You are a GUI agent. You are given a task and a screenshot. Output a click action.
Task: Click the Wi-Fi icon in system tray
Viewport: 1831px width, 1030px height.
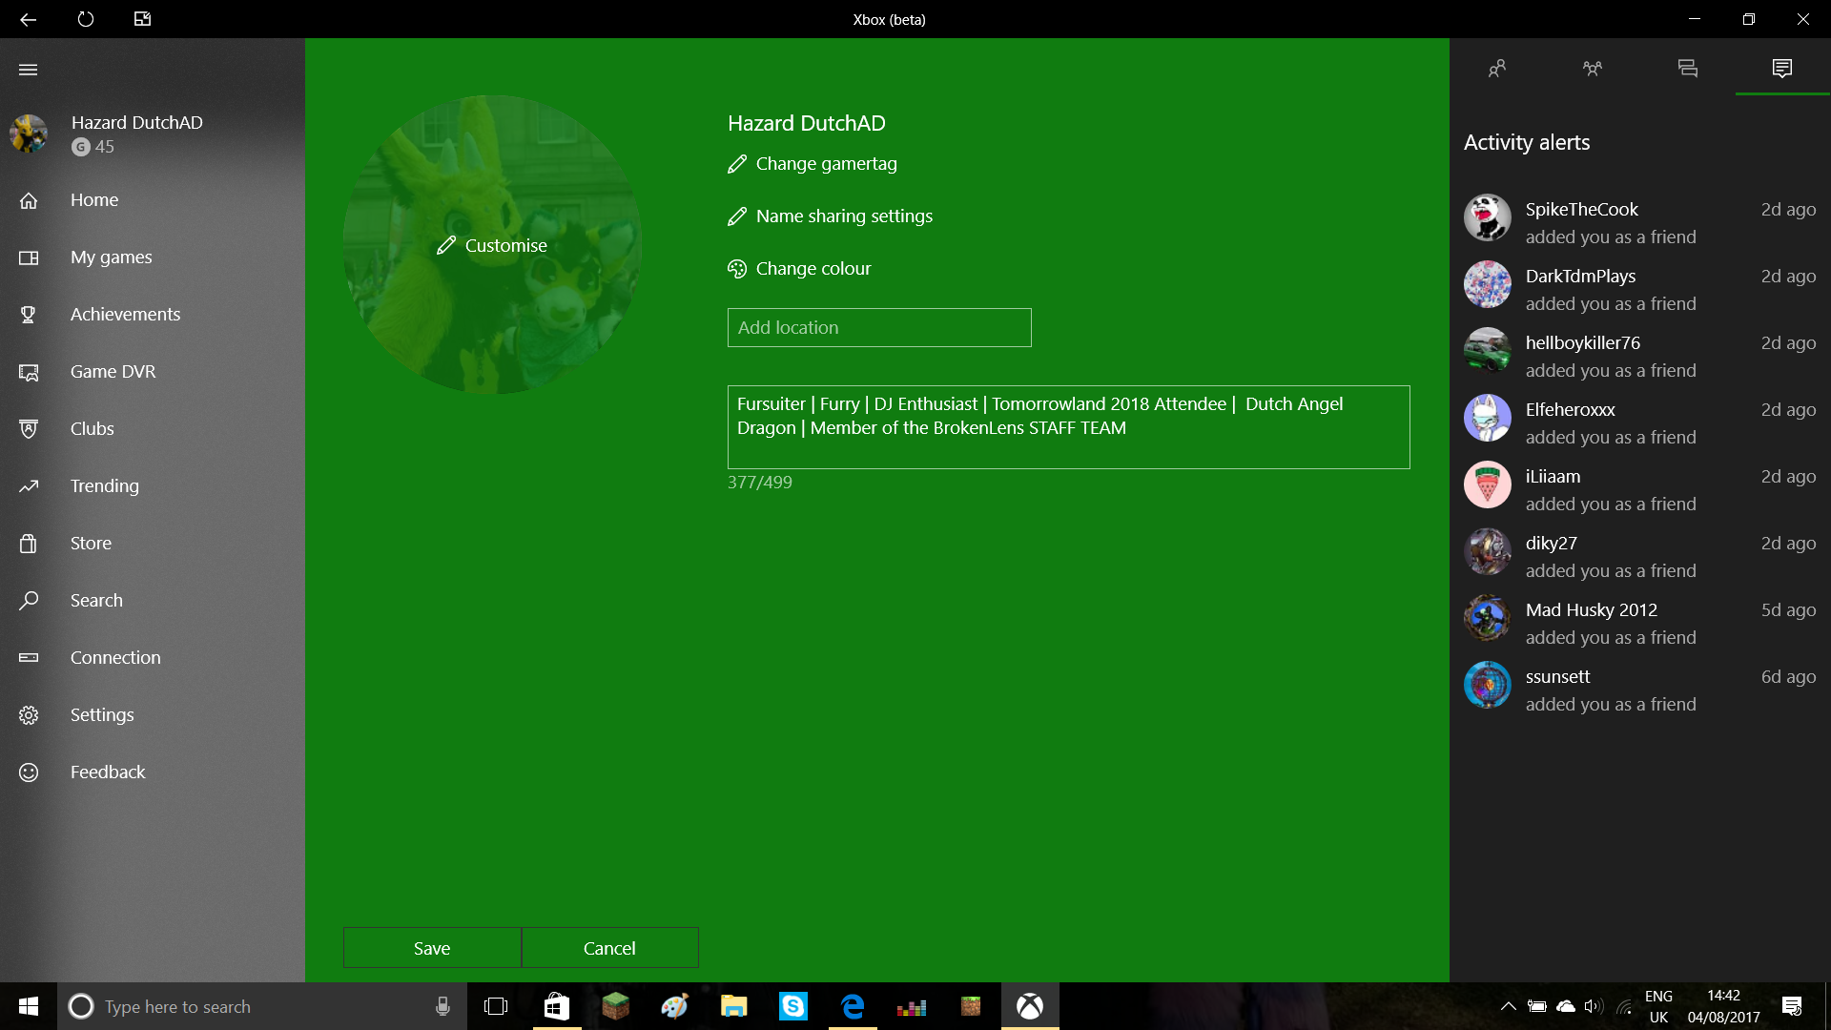point(1624,1006)
